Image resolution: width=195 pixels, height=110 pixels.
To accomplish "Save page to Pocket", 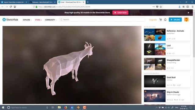I will (x=157, y=7).
